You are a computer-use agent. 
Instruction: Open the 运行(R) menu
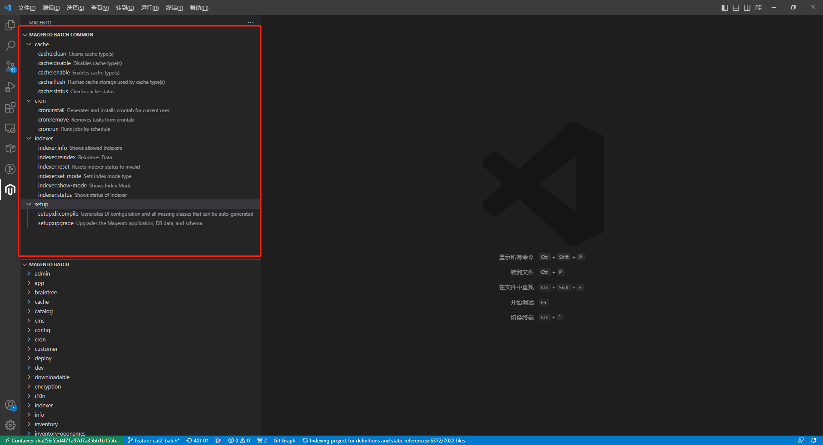click(150, 8)
